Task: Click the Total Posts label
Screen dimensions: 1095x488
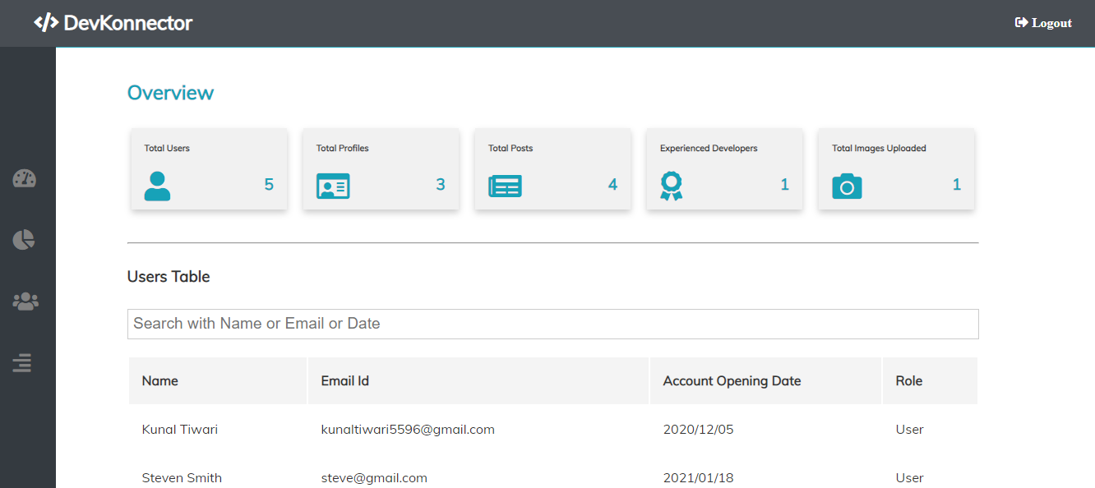Action: tap(511, 149)
